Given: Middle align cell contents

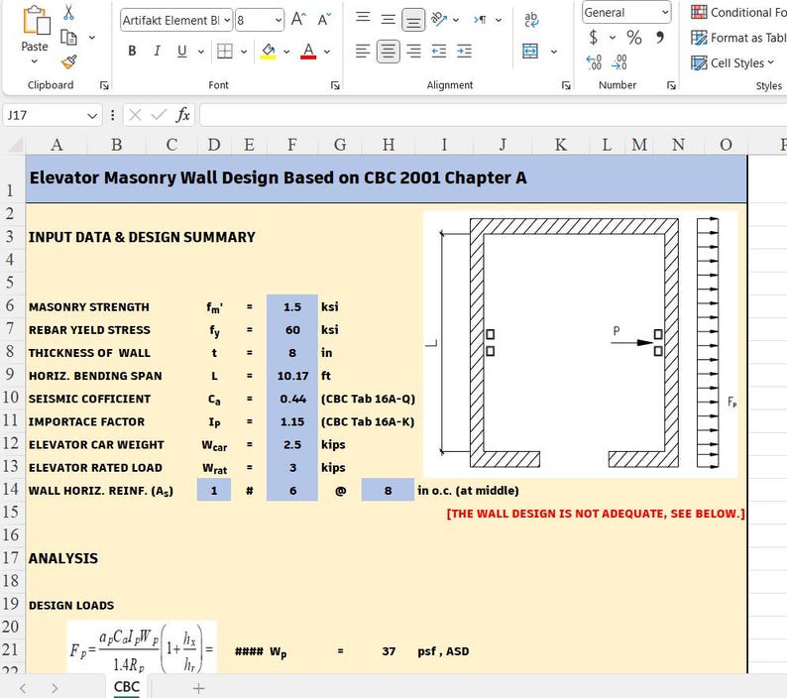Looking at the screenshot, I should tap(388, 20).
